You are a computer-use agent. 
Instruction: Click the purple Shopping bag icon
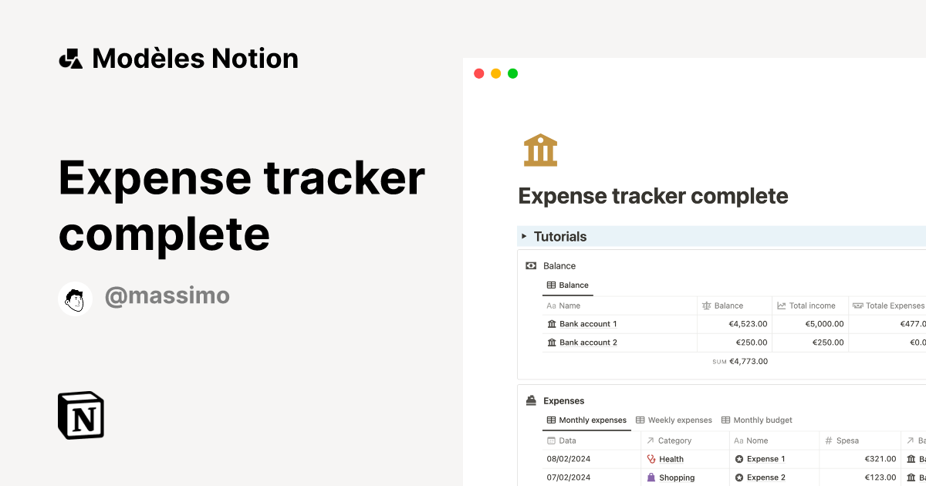coord(651,477)
